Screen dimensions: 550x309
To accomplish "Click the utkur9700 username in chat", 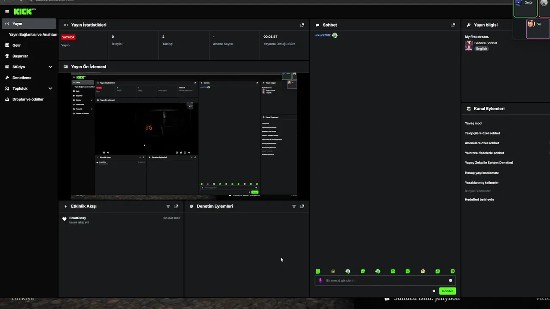I will coord(322,35).
